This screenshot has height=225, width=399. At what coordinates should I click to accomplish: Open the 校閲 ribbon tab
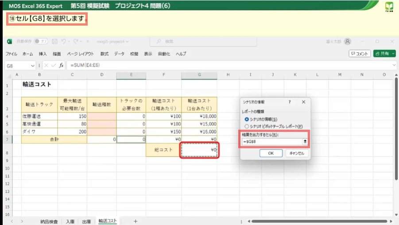point(134,54)
